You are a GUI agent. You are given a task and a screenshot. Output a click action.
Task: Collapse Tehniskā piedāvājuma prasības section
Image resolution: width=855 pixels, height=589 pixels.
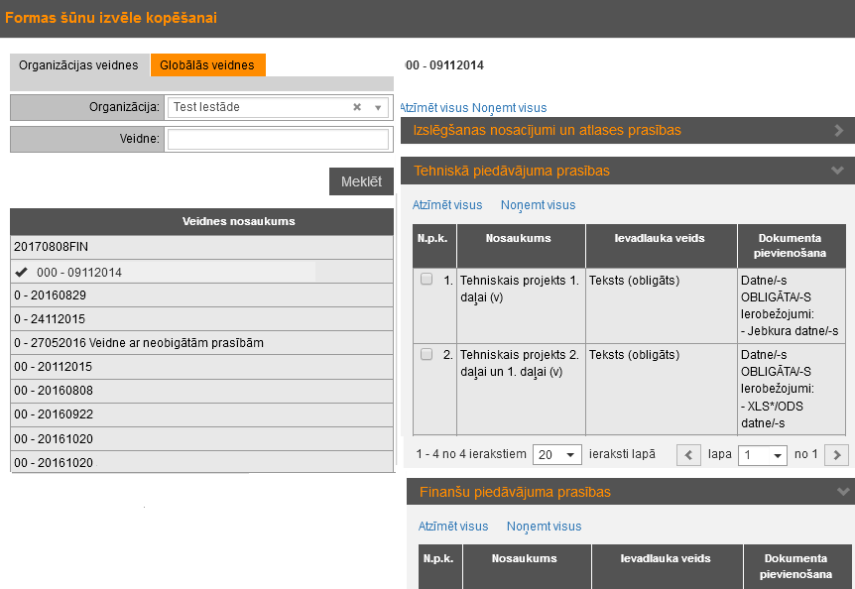(839, 171)
